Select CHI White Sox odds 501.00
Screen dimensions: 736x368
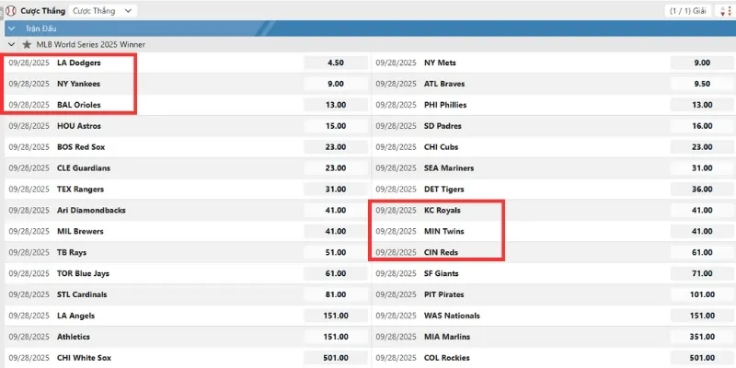point(336,358)
